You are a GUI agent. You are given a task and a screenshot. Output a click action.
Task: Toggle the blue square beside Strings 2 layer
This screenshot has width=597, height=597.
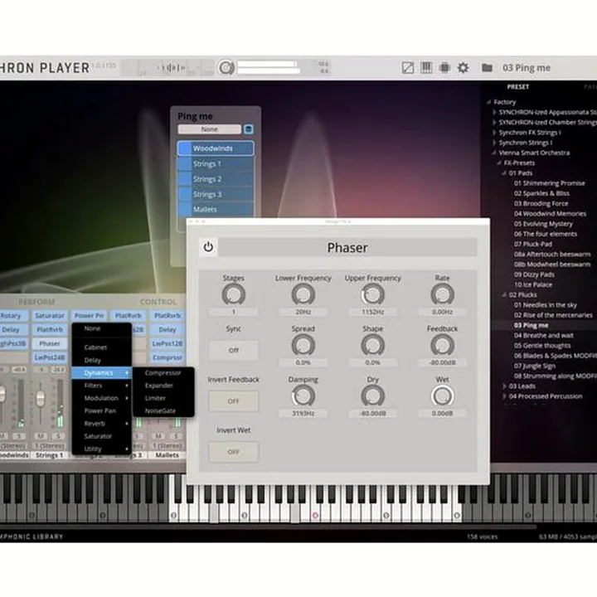tap(185, 179)
